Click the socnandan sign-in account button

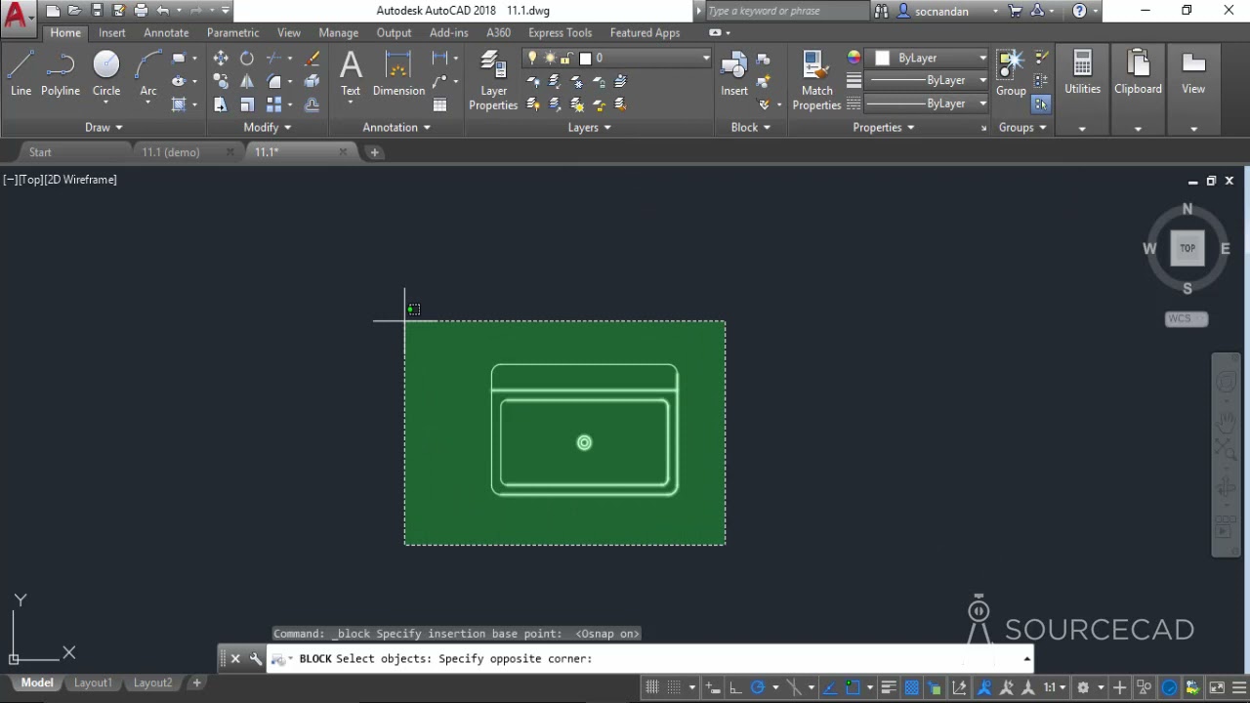tap(947, 11)
